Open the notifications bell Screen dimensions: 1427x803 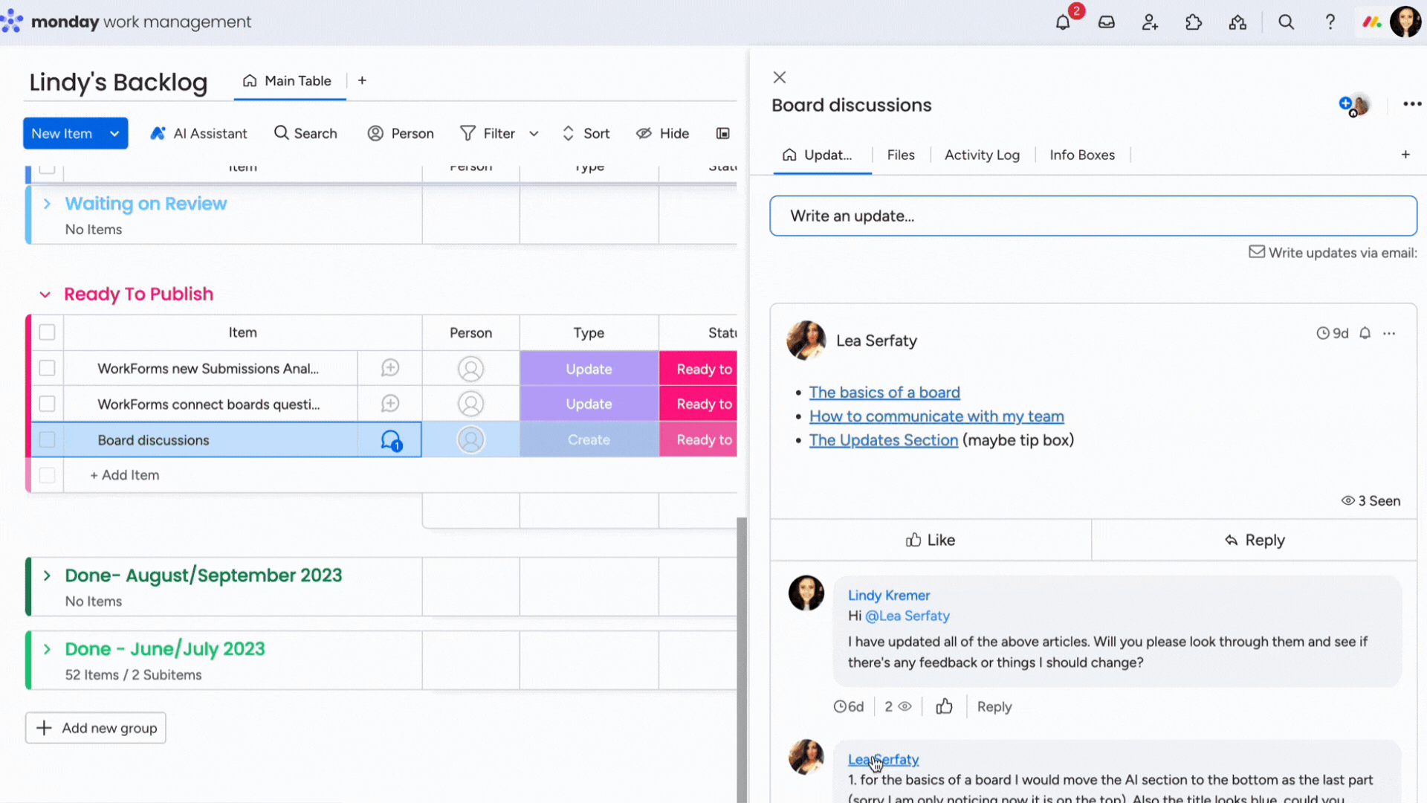click(x=1063, y=22)
